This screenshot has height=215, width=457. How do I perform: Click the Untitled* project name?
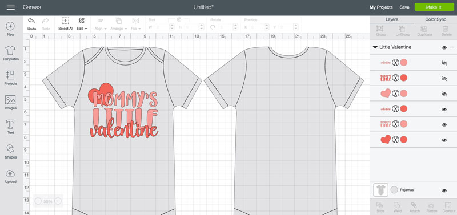(203, 7)
